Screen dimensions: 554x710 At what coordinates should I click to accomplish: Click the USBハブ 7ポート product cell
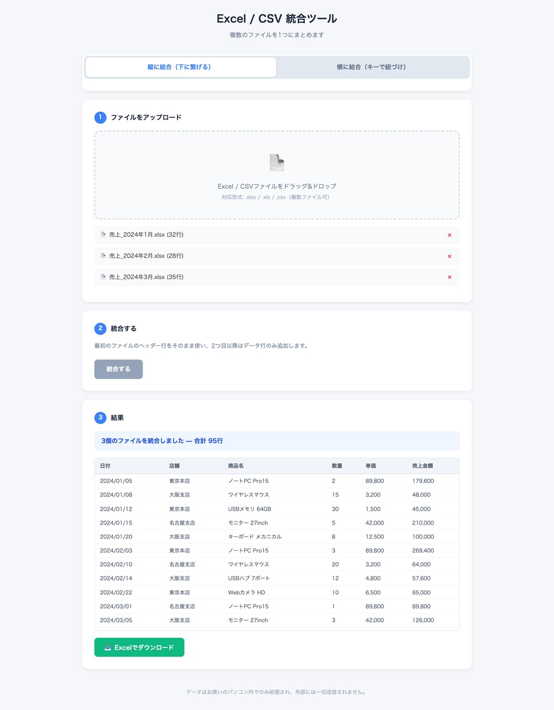pyautogui.click(x=249, y=578)
